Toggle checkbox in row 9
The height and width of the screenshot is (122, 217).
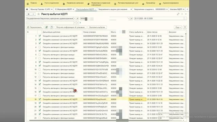(x=40, y=66)
